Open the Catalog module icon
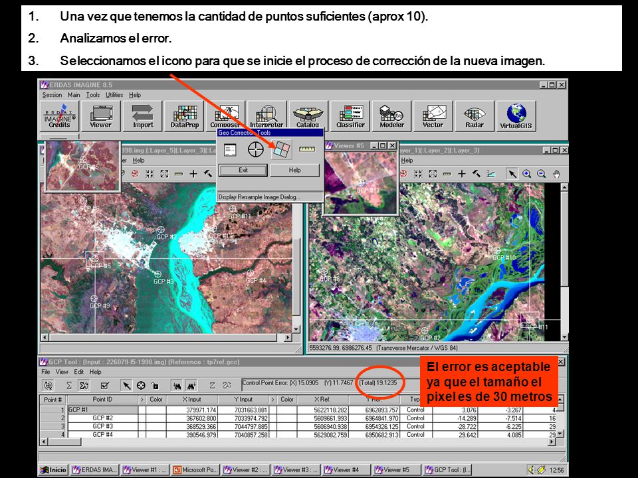 pos(308,116)
